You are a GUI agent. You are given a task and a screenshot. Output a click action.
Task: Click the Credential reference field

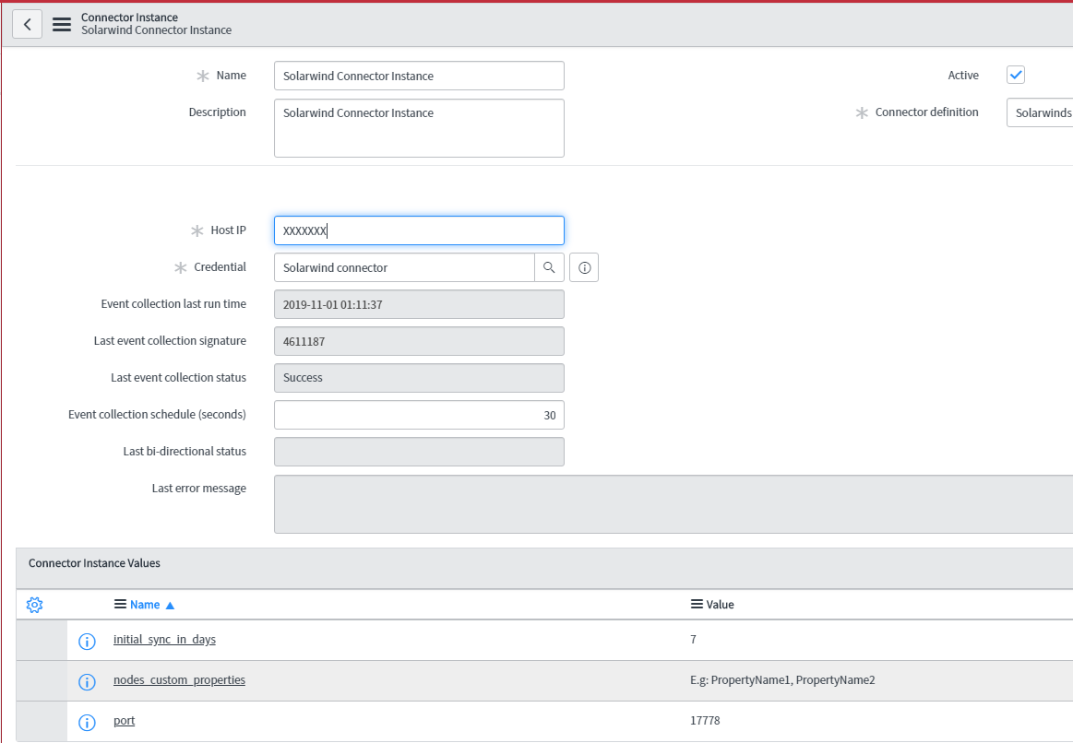coord(404,267)
